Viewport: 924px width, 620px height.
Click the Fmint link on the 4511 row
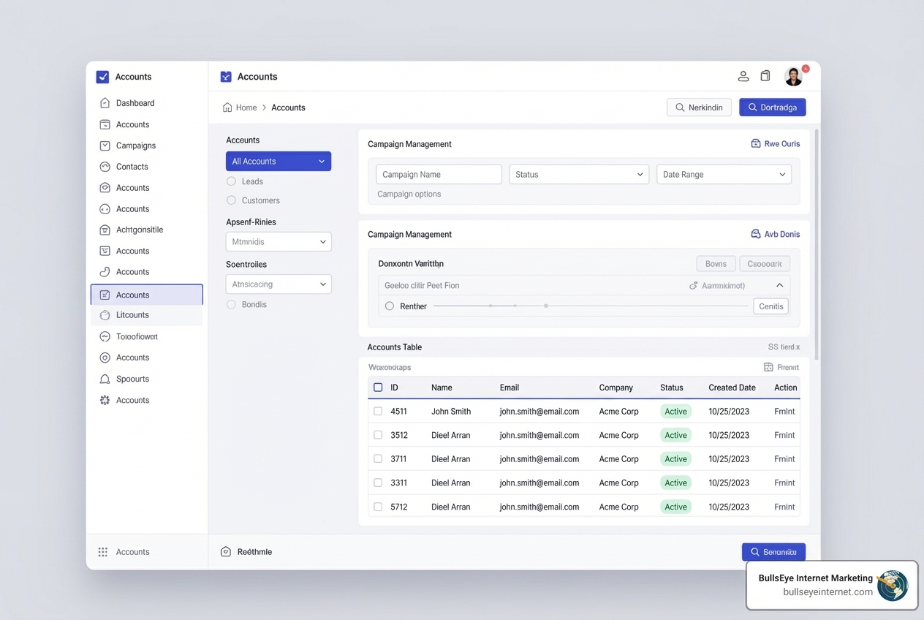pyautogui.click(x=784, y=411)
